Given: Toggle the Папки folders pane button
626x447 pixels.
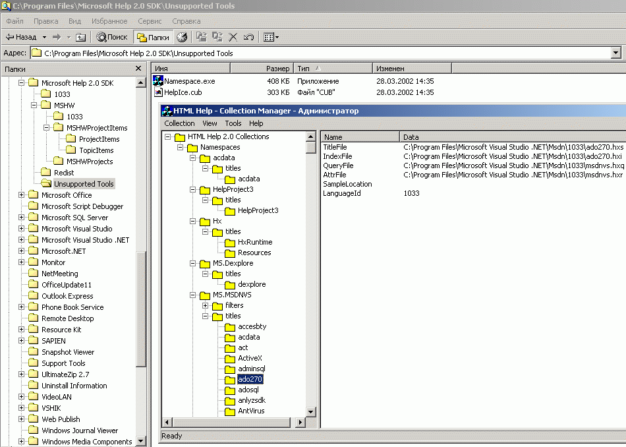Looking at the screenshot, I should coord(154,37).
